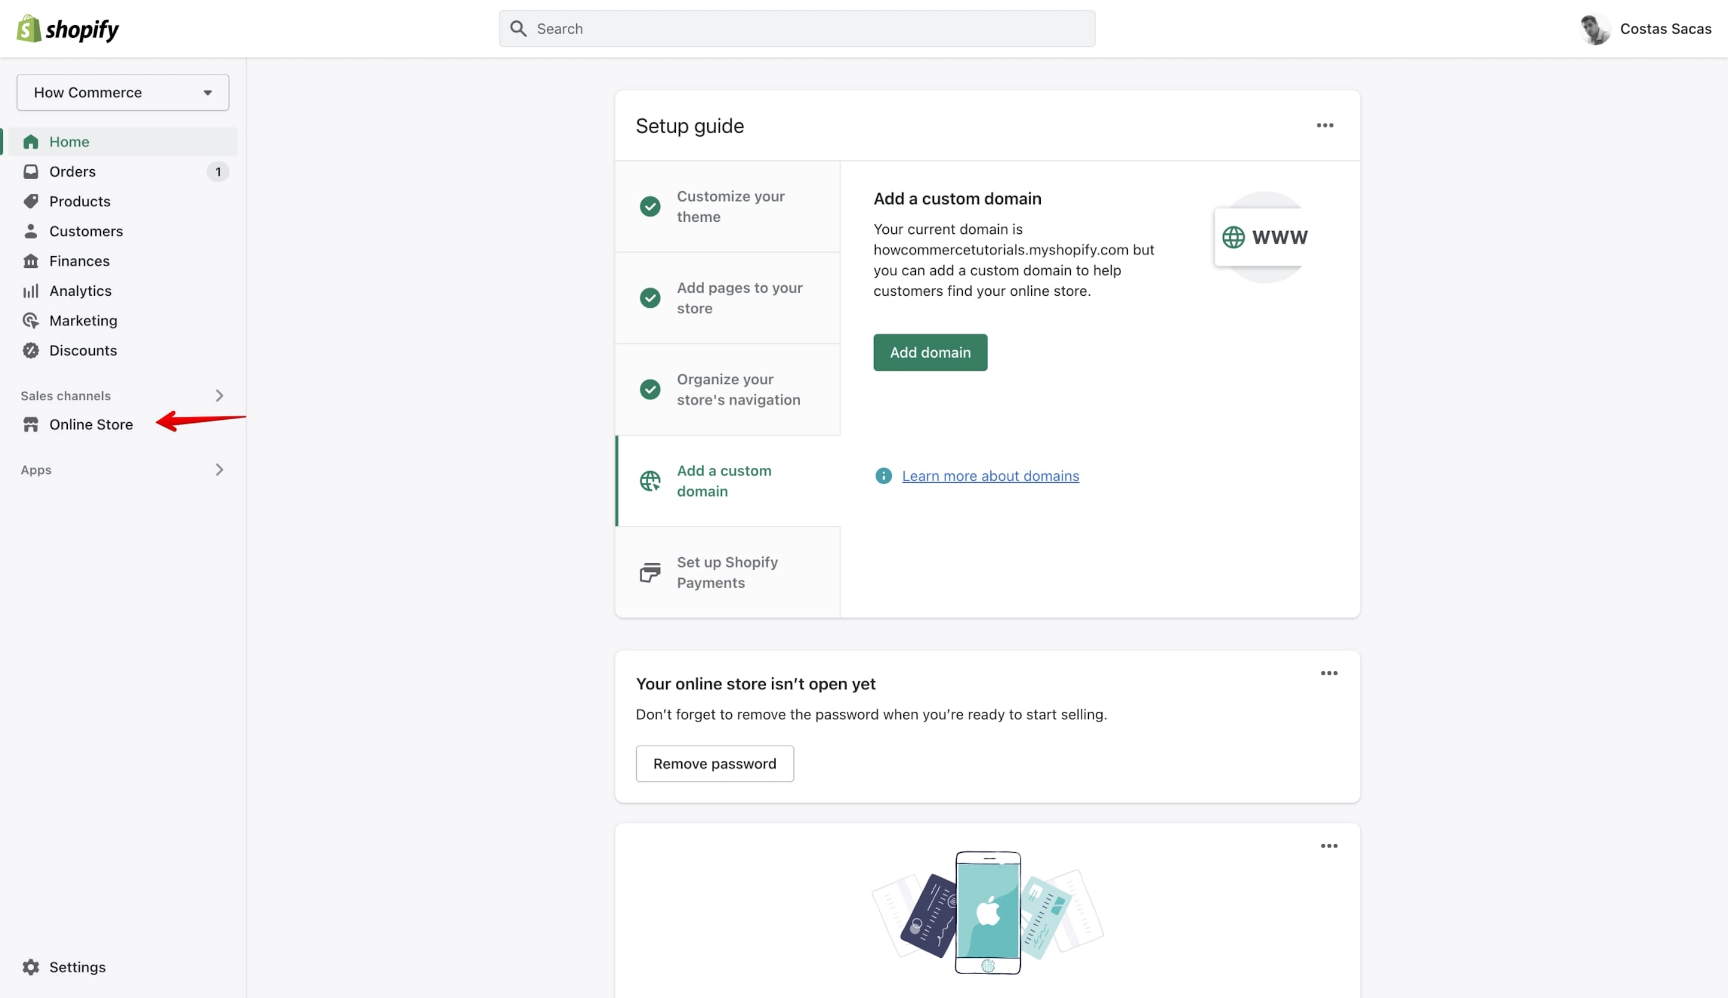Click the Home house icon in sidebar
Screen dimensions: 1728x998
coord(31,142)
